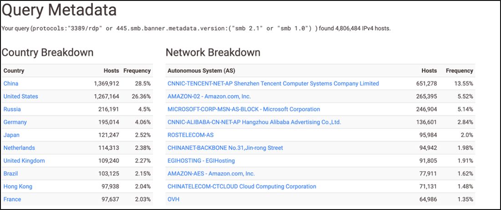Open the OVH network link
The height and width of the screenshot is (210, 501).
click(x=174, y=199)
